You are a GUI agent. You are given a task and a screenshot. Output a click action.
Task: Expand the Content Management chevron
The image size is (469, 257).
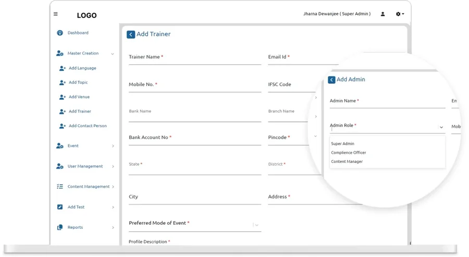tap(113, 187)
